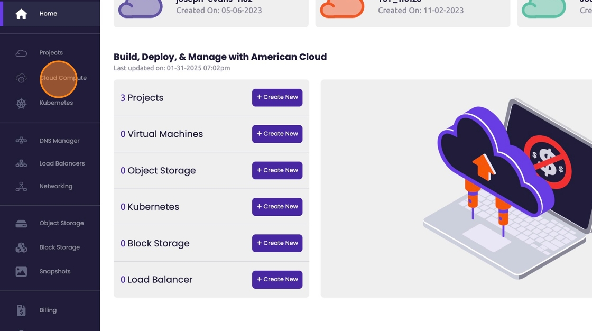592x331 pixels.
Task: Select the Object Storage drive icon
Action: tap(21, 224)
